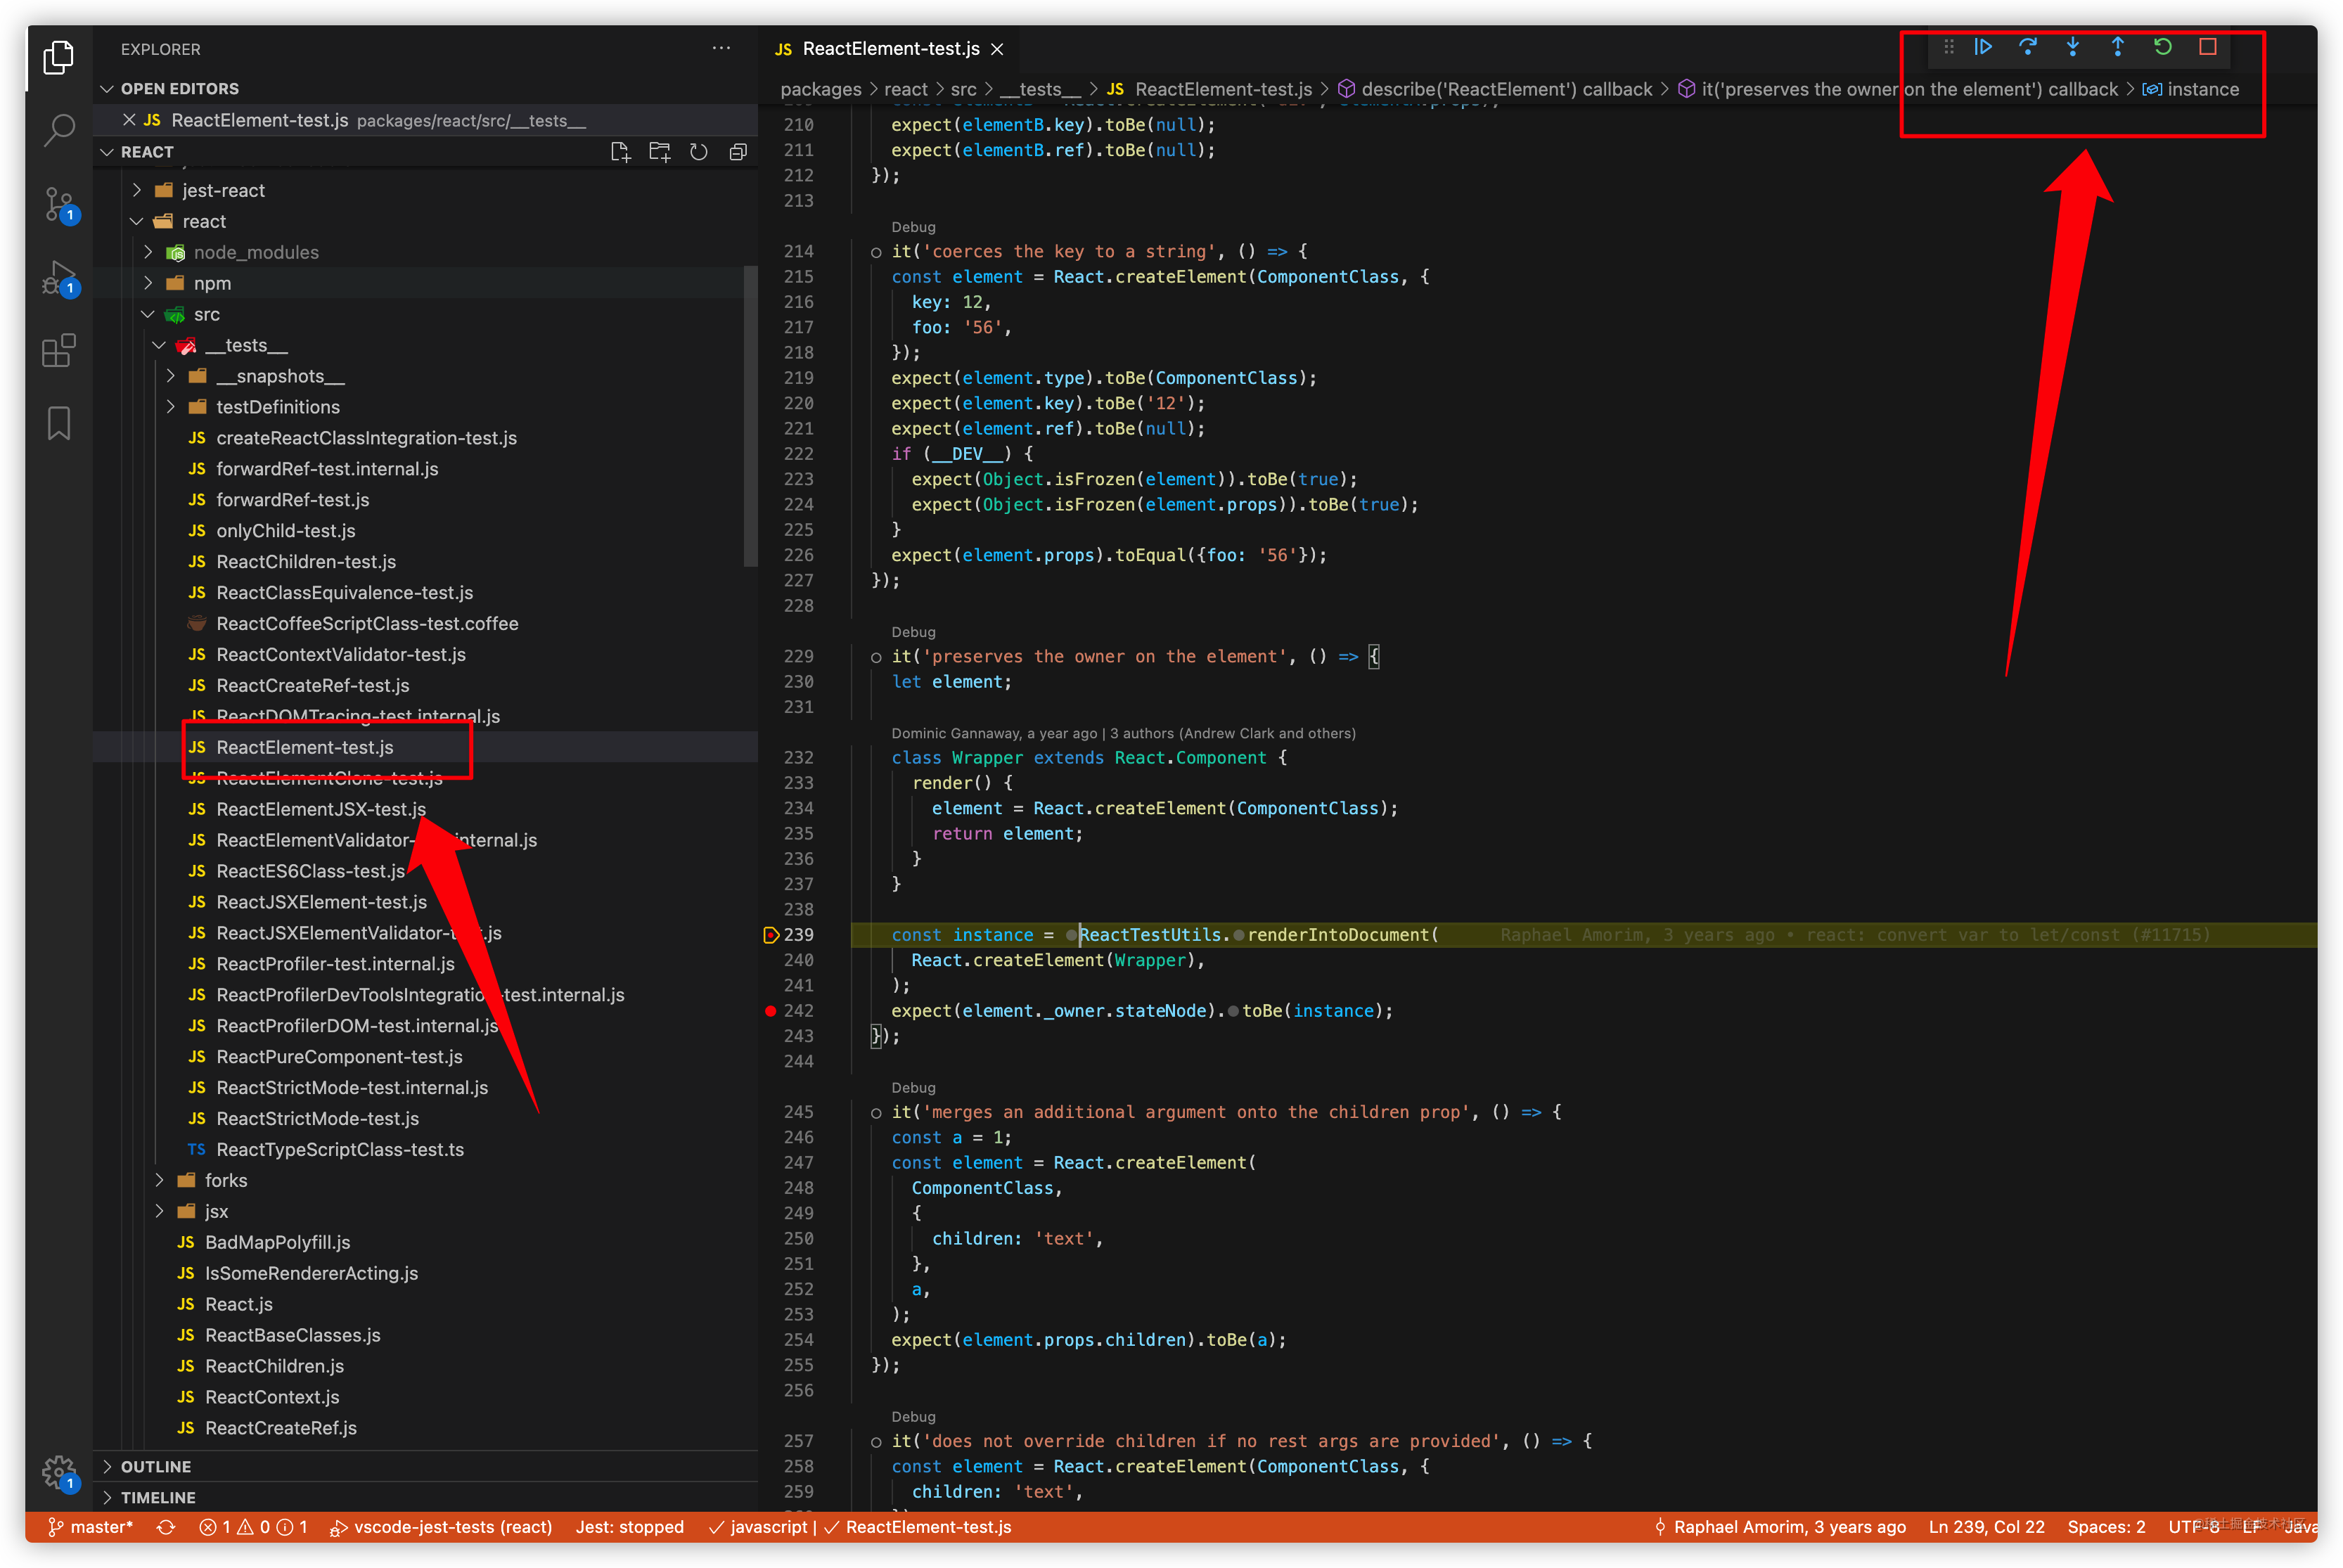
Task: Open the Extensions view
Action: [58, 350]
